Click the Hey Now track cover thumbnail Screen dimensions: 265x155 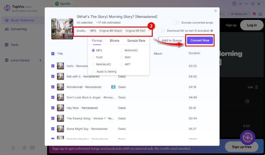tap(61, 108)
